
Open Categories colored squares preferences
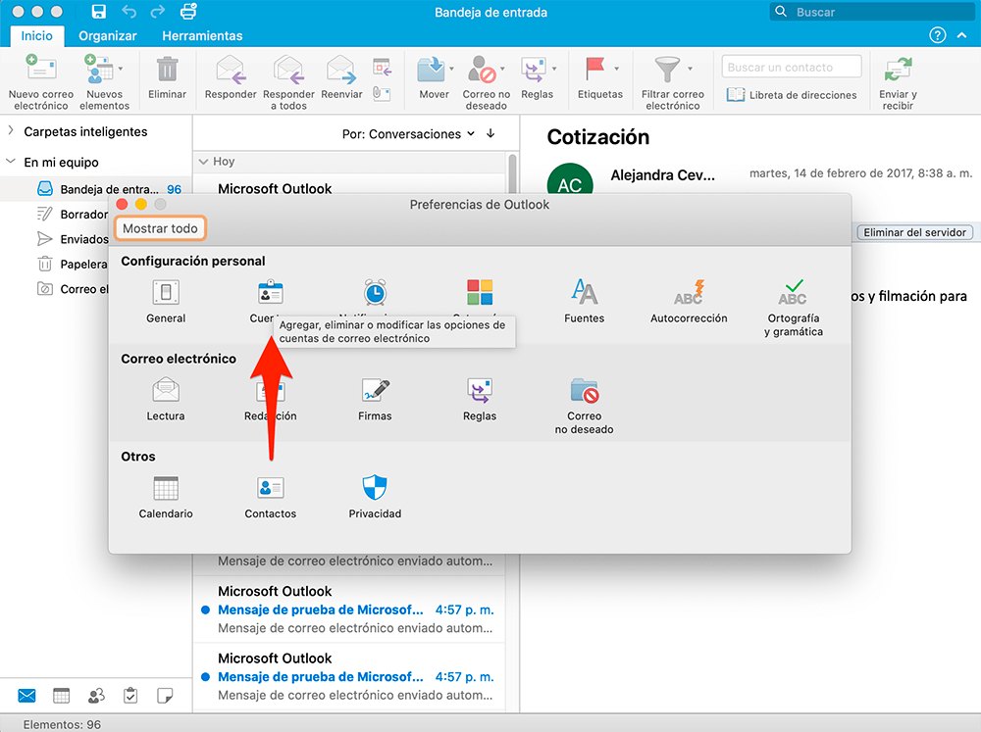480,293
